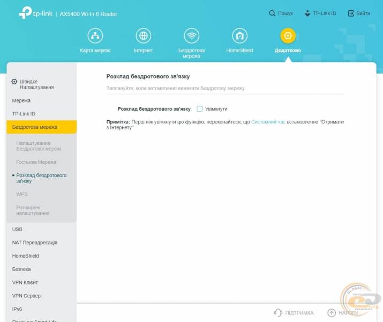
Task: Open Налаштування Бездротової мережі submenu item
Action: 39,146
